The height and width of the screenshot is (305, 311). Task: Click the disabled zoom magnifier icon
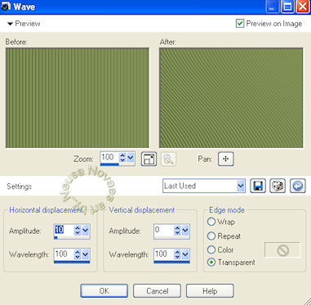(x=168, y=159)
